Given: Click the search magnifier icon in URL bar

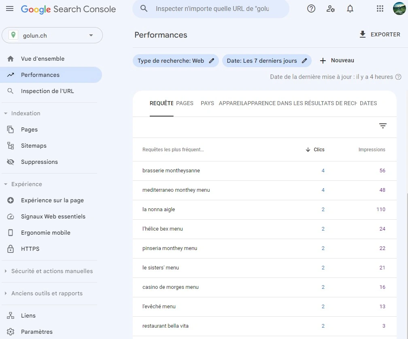Looking at the screenshot, I should pyautogui.click(x=144, y=8).
